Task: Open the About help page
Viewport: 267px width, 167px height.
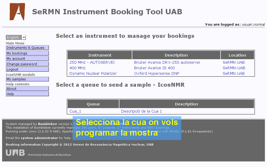Action: 27,89
